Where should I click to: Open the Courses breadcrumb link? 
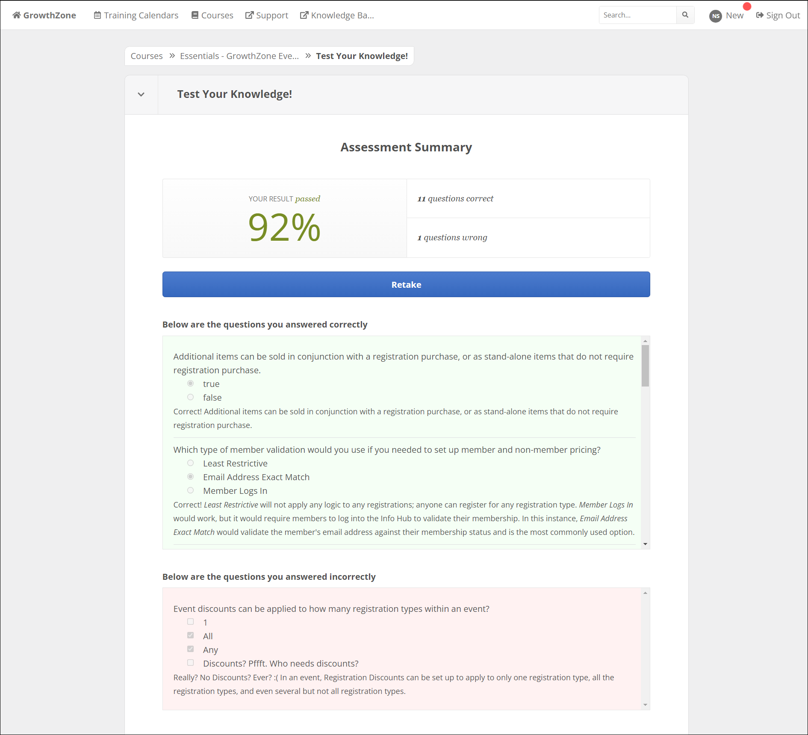[147, 56]
